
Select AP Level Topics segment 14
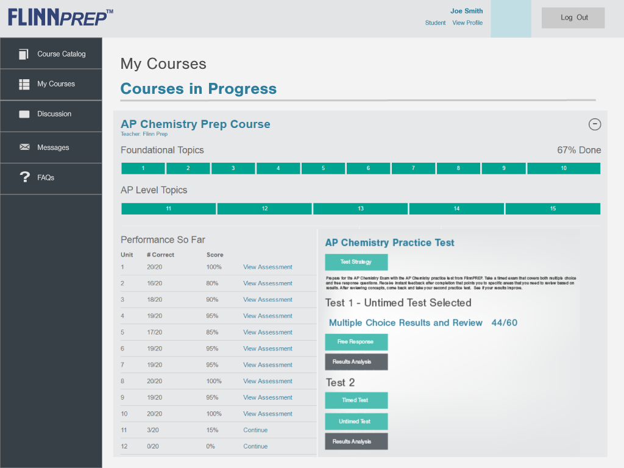point(456,208)
